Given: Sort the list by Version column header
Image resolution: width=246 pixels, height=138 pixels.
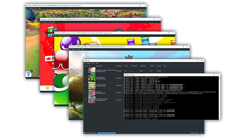Looking at the screenshot, I should point(127,66).
